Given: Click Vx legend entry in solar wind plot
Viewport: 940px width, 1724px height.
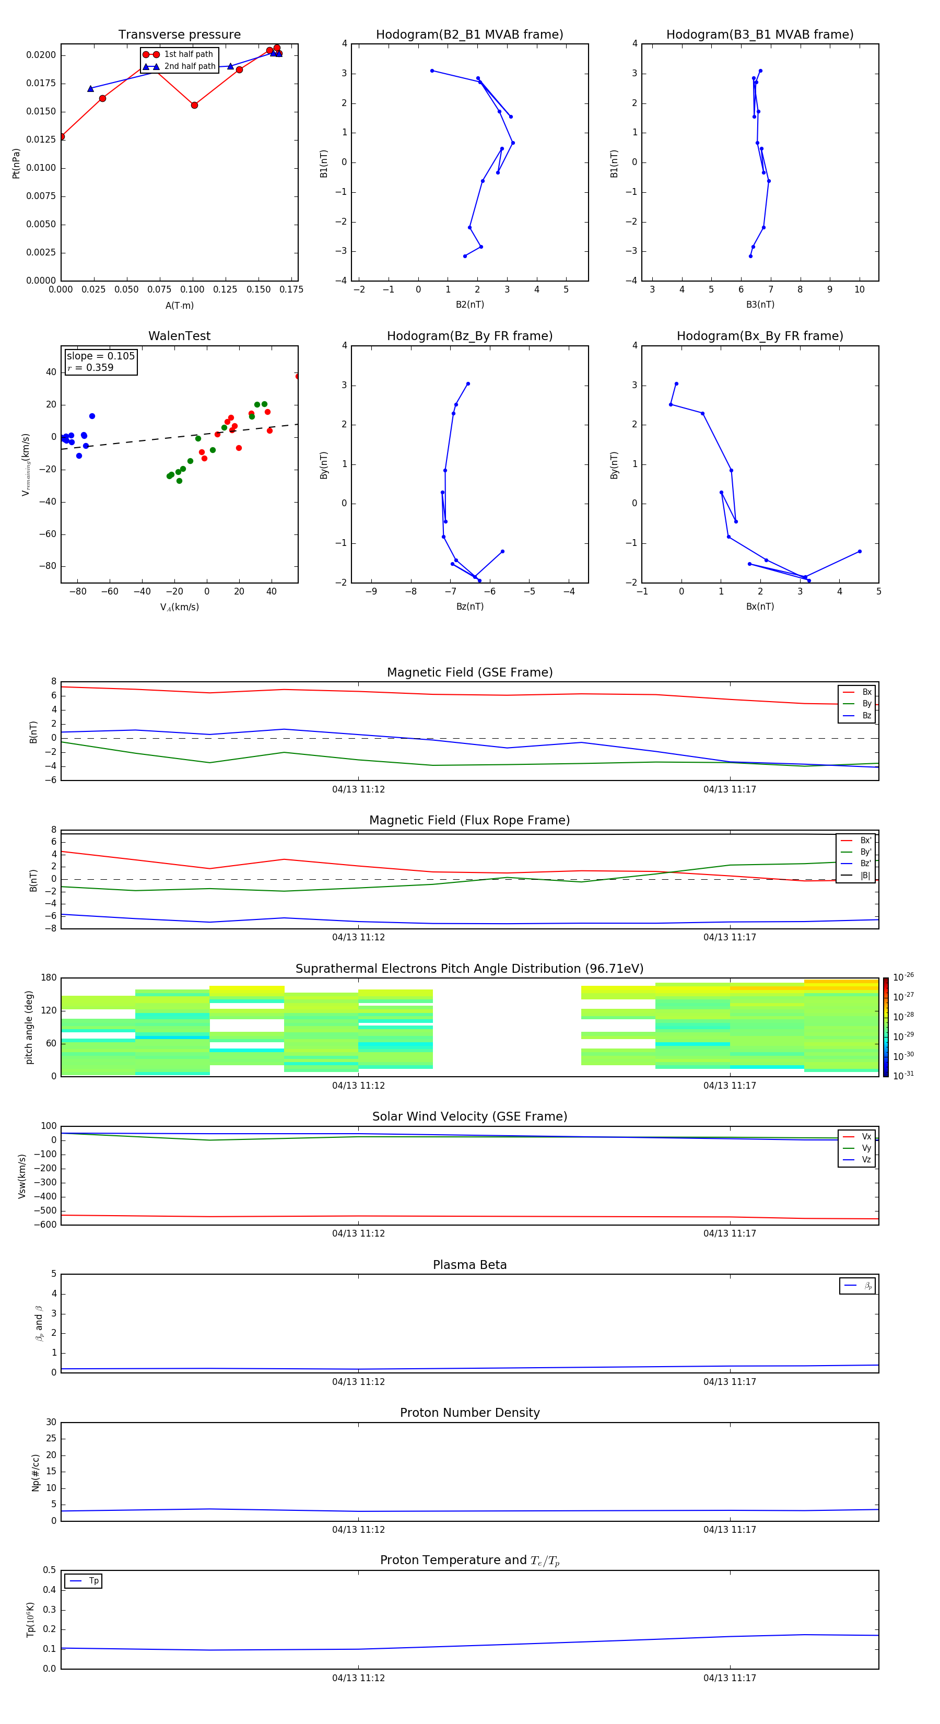Looking at the screenshot, I should click(857, 1136).
